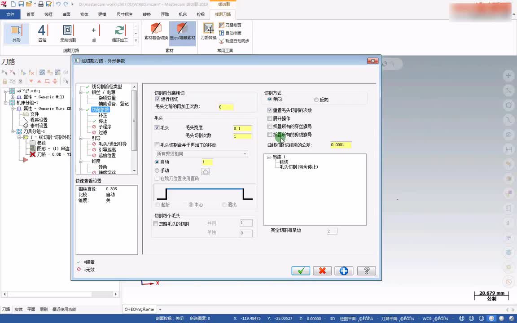Select 补正 in dialog tree
This screenshot has height=323, width=517.
click(x=102, y=115)
